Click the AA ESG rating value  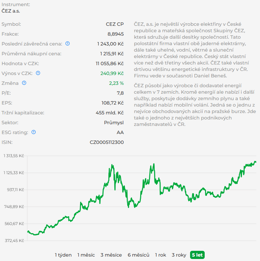coord(120,132)
